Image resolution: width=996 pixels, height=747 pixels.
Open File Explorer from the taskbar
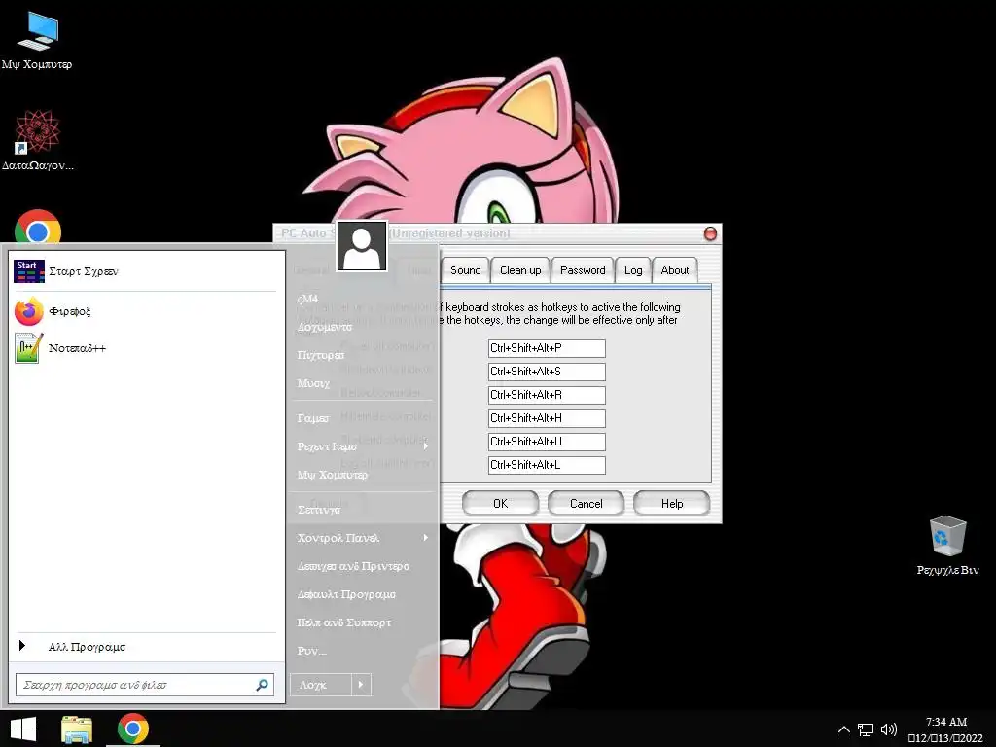coord(77,729)
